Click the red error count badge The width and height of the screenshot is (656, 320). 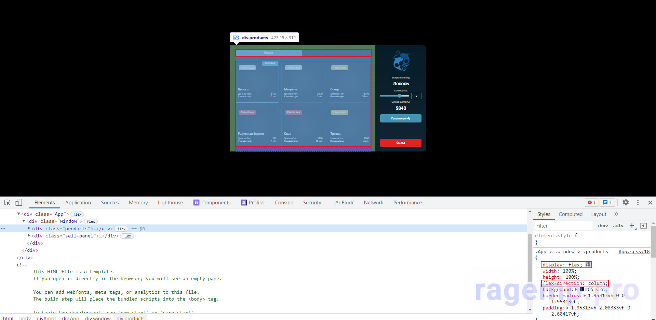(592, 202)
